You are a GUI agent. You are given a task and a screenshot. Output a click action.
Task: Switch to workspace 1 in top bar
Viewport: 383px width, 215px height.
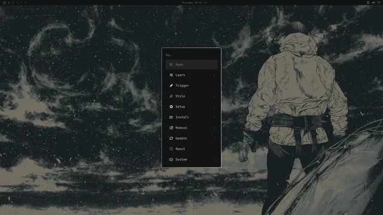coord(9,2)
